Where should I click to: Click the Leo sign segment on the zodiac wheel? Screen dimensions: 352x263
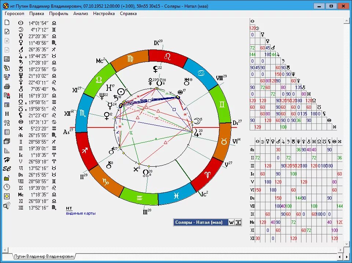168,57
